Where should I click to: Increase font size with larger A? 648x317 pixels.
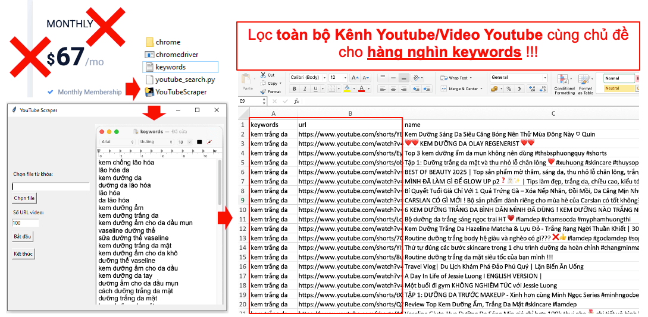(355, 78)
